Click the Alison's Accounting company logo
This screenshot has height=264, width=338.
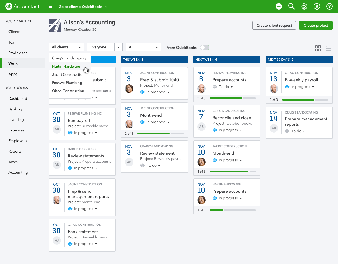55,25
